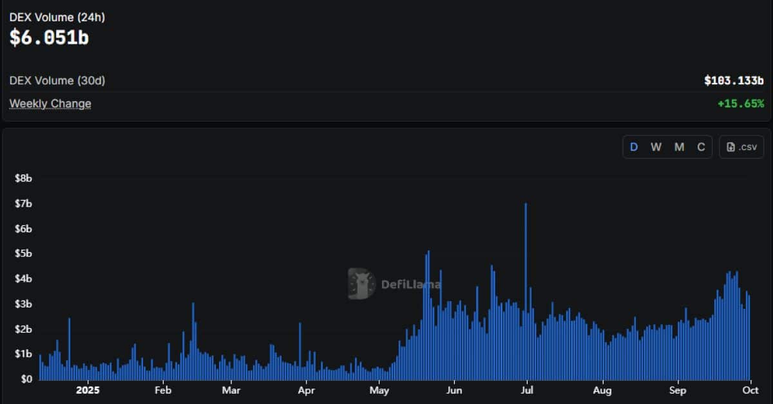The width and height of the screenshot is (773, 404).
Task: Click the Mar x-axis label
Action: 231,390
